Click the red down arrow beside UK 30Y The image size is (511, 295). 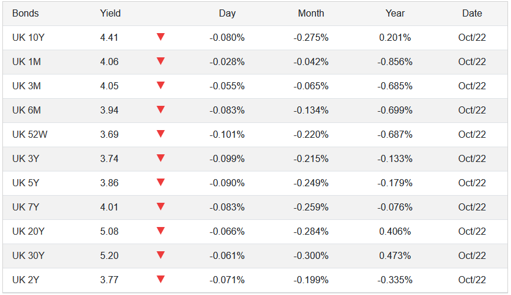161,255
